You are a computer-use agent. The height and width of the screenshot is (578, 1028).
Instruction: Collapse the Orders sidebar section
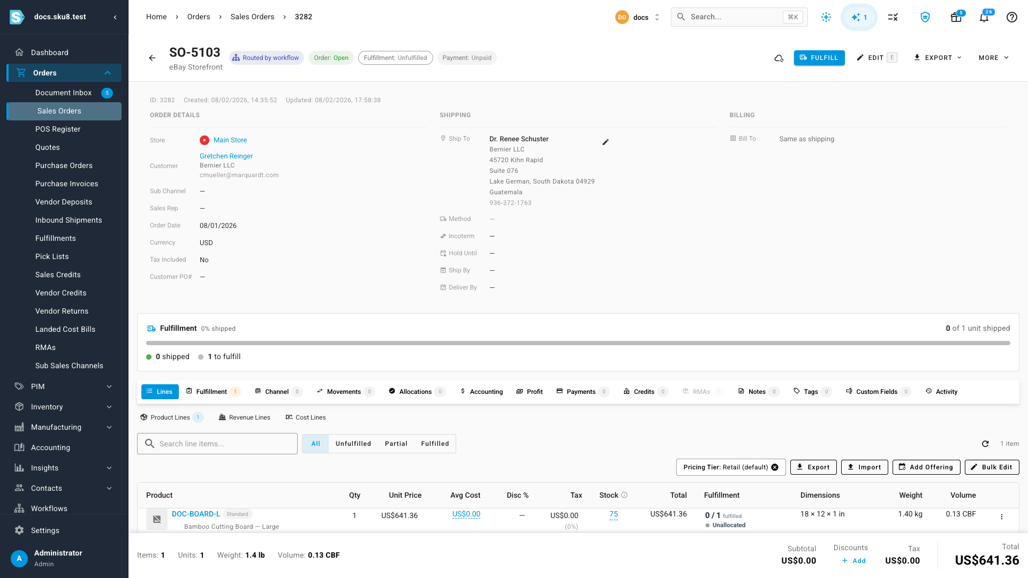tap(108, 73)
